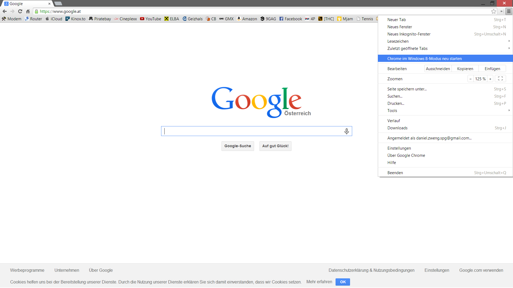Image resolution: width=513 pixels, height=288 pixels.
Task: Open the Facebook bookmark
Action: (x=291, y=19)
